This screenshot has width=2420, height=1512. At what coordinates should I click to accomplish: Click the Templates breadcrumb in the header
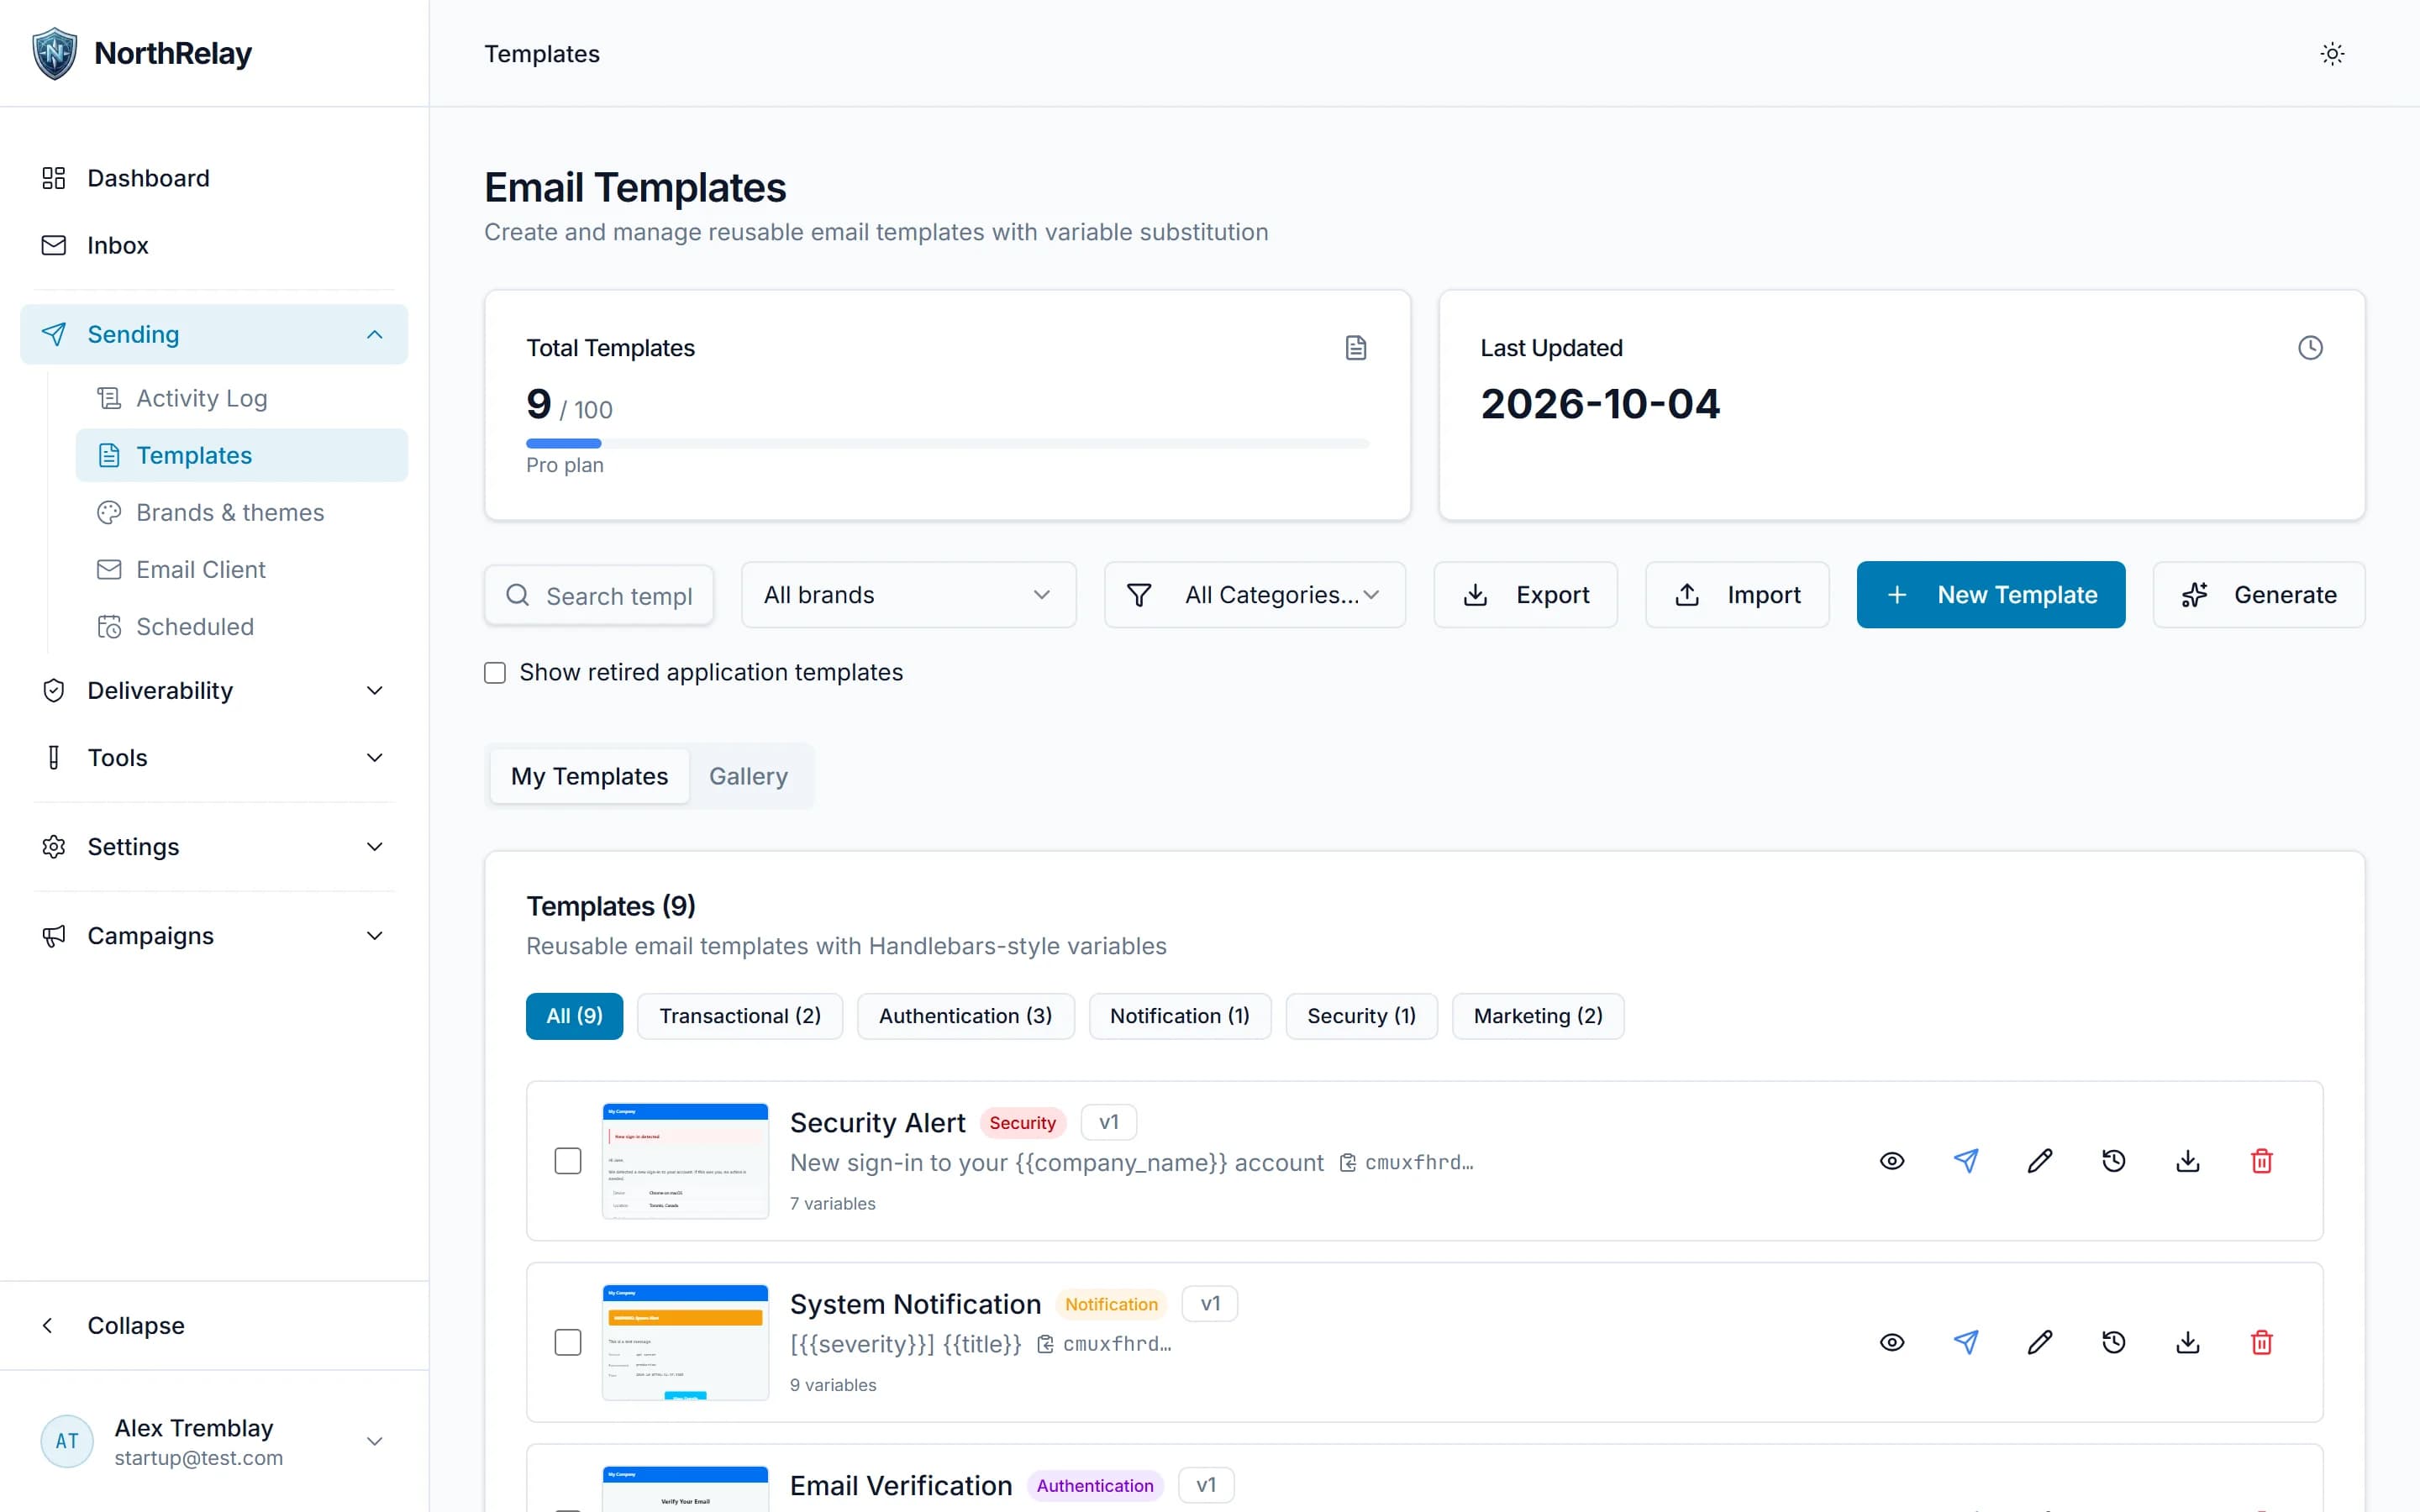point(542,54)
